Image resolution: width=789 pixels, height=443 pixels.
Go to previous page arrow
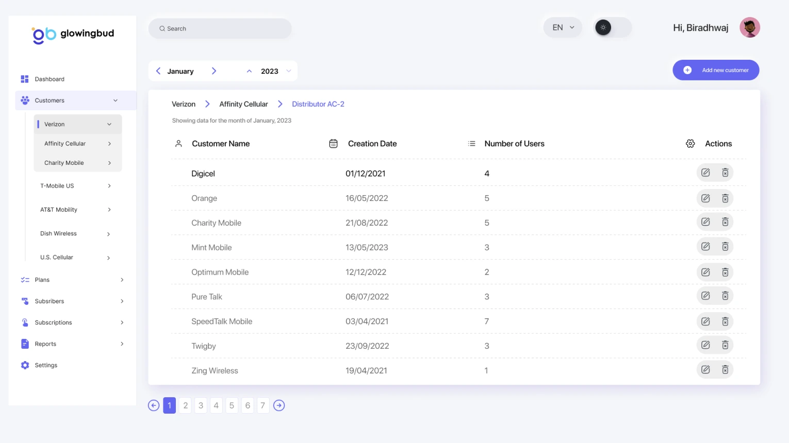tap(154, 405)
